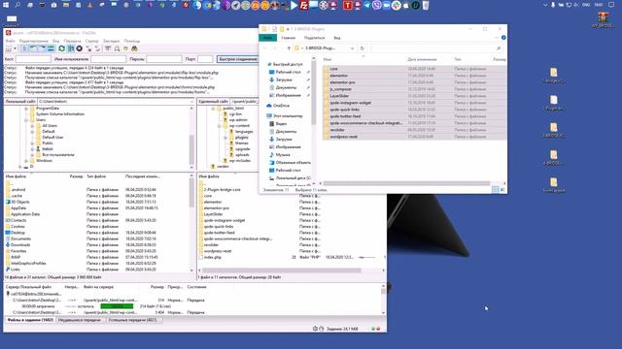Select the LayerSlider folder in Explorer
The height and width of the screenshot is (349, 622).
[415, 96]
